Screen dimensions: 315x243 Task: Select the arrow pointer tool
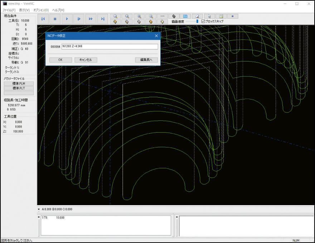(209, 16)
